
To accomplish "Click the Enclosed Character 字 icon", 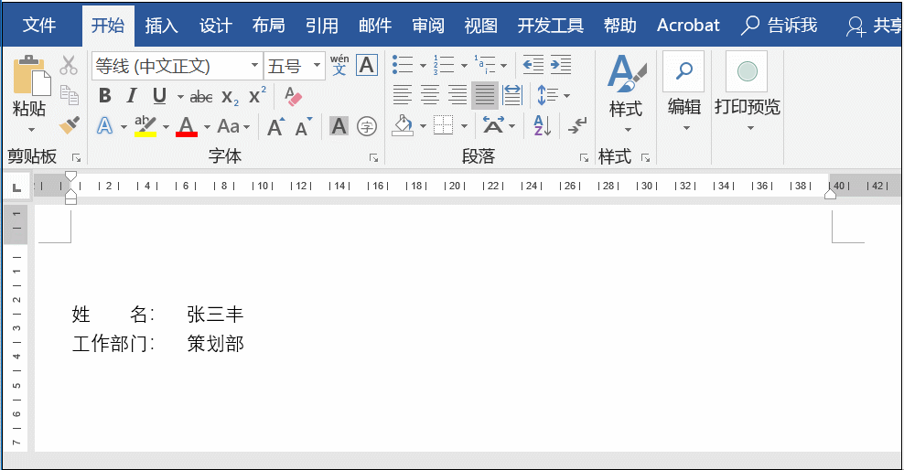I will tap(367, 126).
